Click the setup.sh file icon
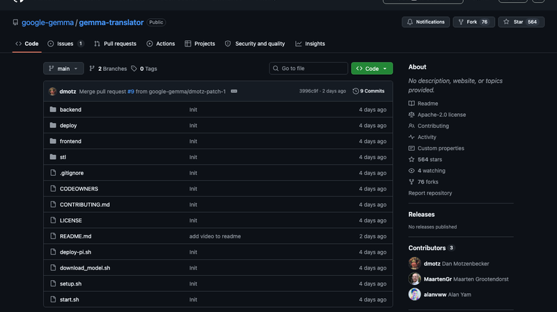 53,284
